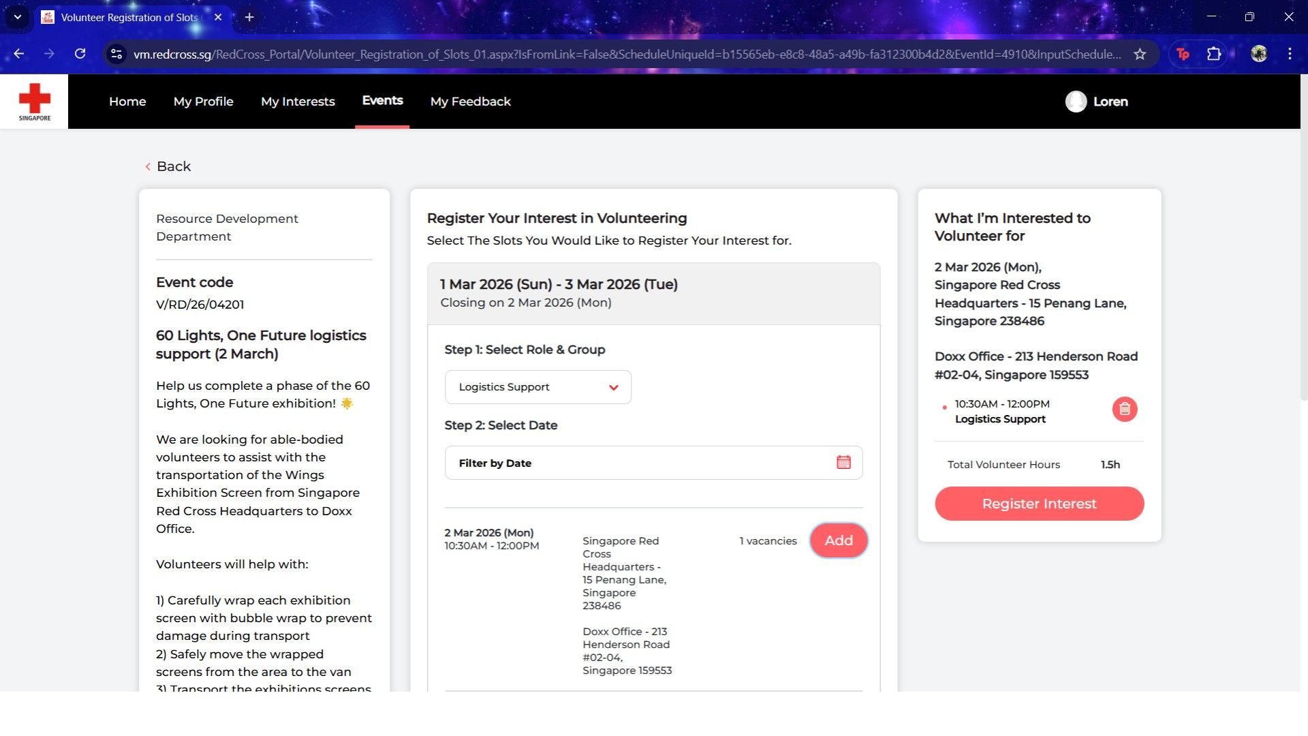Select event code V/RD/26/04201 text
This screenshot has height=736, width=1308.
pyautogui.click(x=200, y=305)
